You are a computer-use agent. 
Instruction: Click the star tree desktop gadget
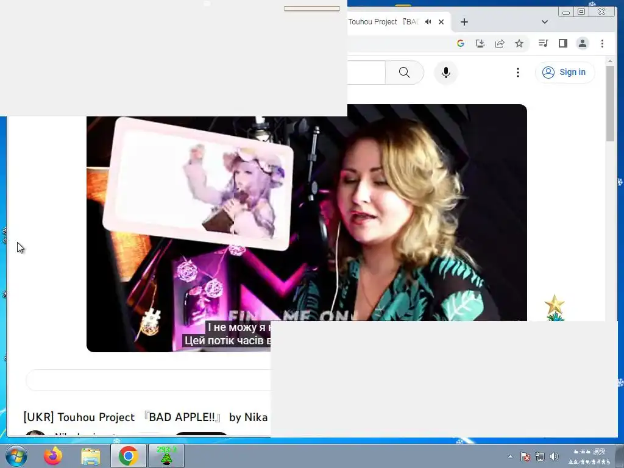555,308
